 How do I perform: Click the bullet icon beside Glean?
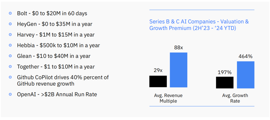pos(10,56)
